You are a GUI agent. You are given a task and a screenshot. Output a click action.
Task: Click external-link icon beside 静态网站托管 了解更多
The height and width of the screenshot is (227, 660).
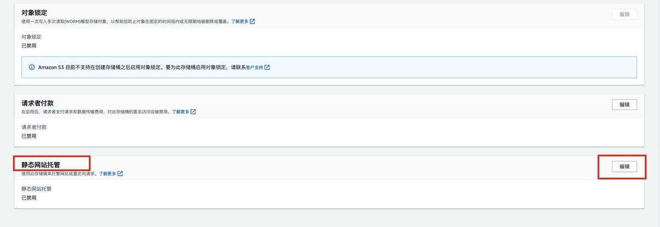(x=120, y=174)
